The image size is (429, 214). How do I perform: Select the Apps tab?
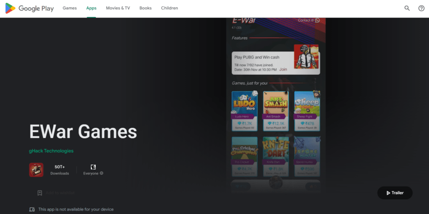pos(92,8)
